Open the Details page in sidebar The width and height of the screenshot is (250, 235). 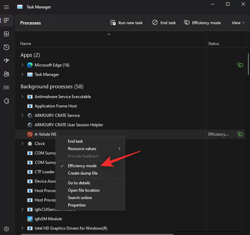pos(6,88)
